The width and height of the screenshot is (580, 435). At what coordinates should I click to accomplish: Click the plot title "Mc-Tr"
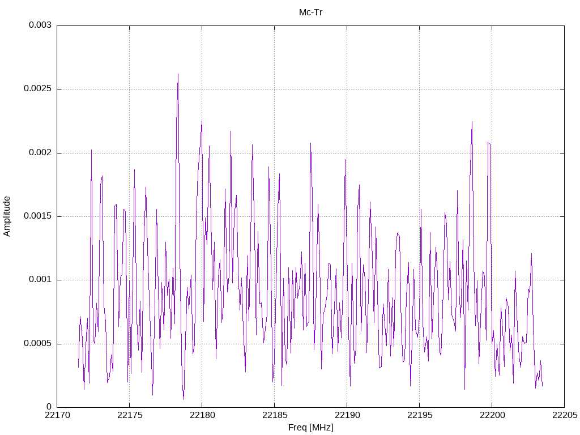point(310,12)
